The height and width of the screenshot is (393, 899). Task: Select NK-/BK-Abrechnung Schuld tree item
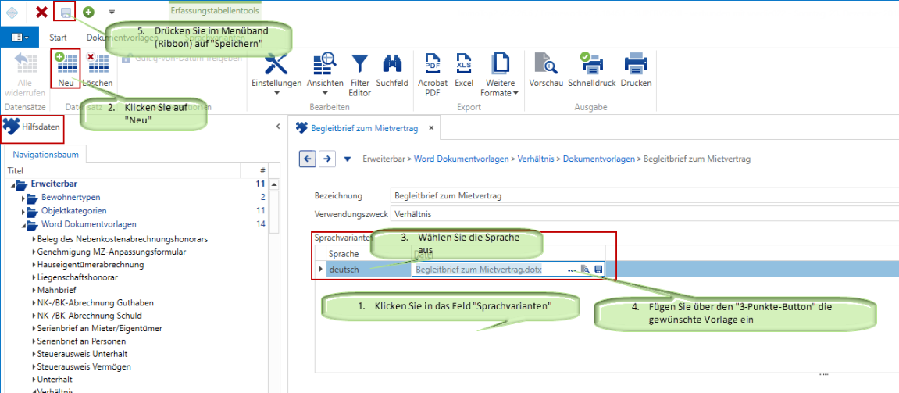[x=89, y=315]
